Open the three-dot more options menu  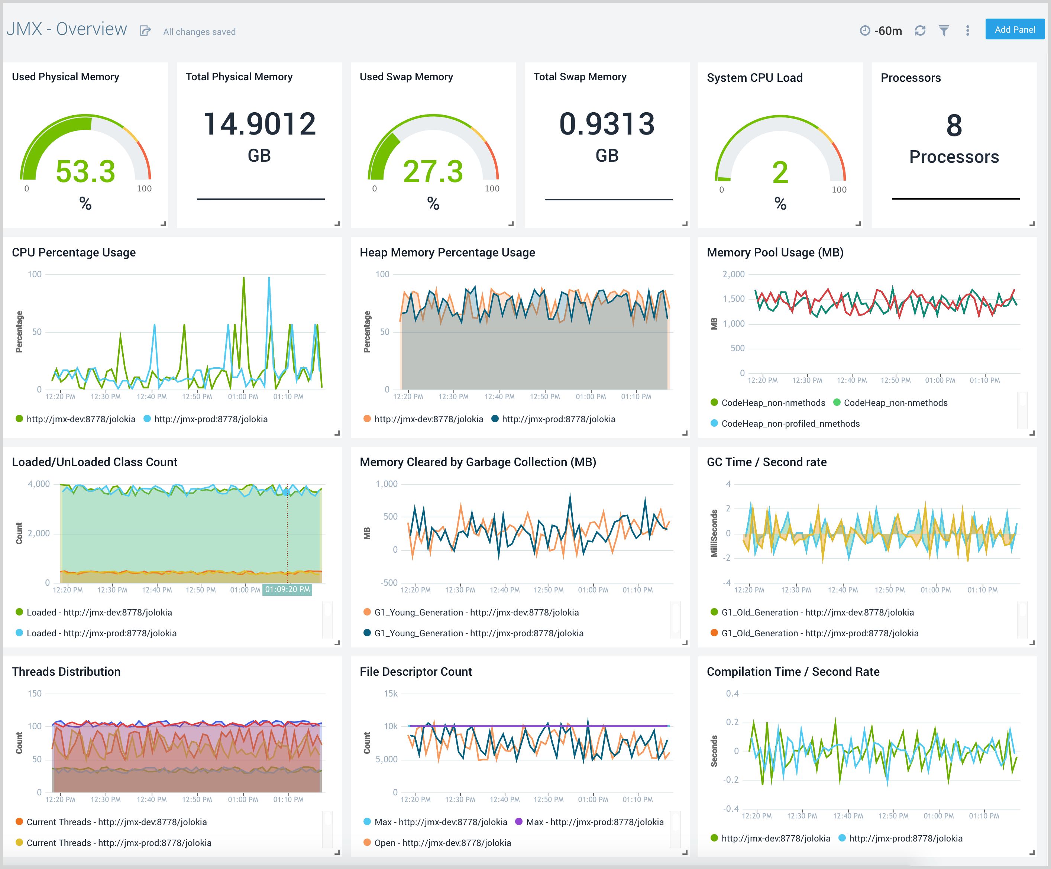point(967,30)
